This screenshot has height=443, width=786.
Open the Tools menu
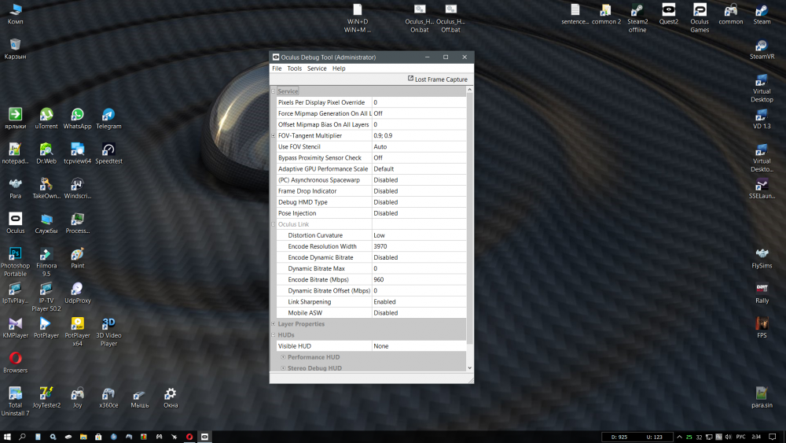point(294,68)
